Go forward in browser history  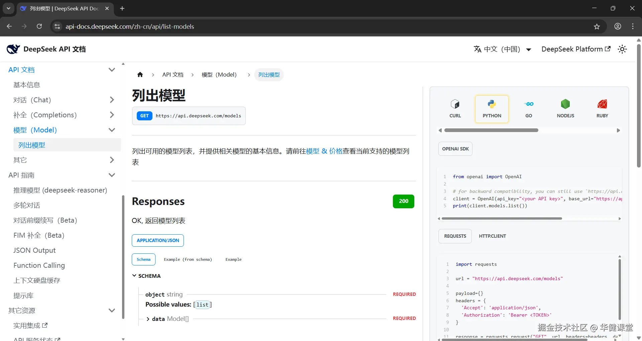point(24,26)
